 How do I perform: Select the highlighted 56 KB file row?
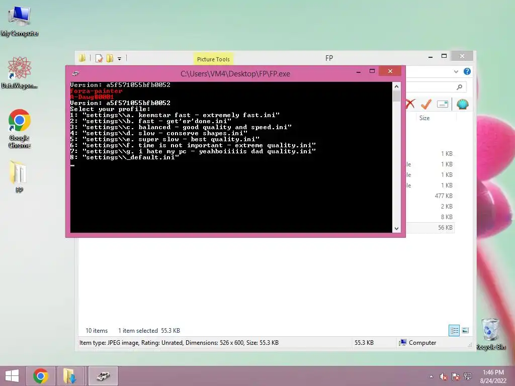coord(431,228)
